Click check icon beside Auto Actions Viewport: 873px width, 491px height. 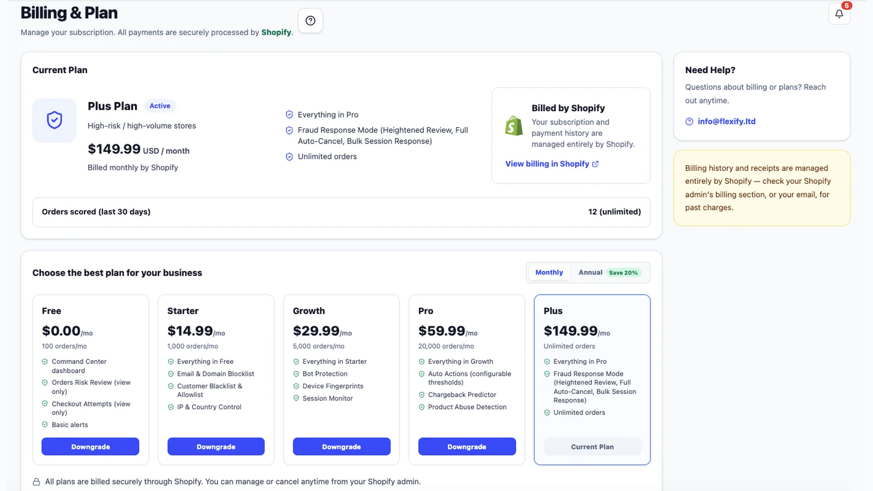coord(421,374)
